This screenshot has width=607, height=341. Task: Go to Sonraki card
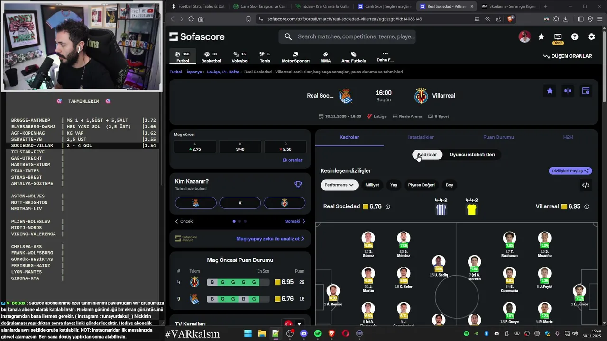295,221
